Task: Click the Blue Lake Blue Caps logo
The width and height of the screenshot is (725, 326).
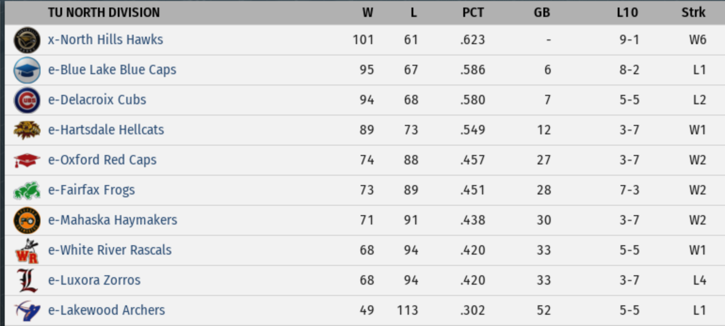Action: point(27,70)
